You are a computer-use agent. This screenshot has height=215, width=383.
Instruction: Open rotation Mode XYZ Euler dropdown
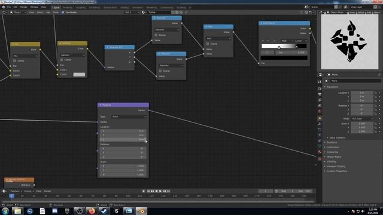point(362,119)
